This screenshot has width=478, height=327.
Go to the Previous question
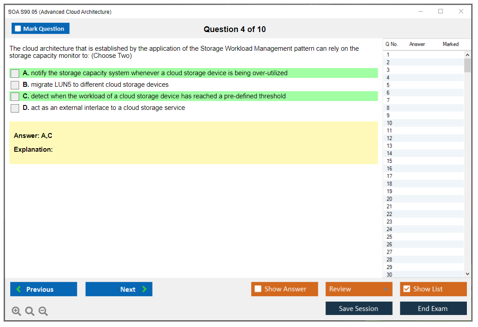coord(44,289)
